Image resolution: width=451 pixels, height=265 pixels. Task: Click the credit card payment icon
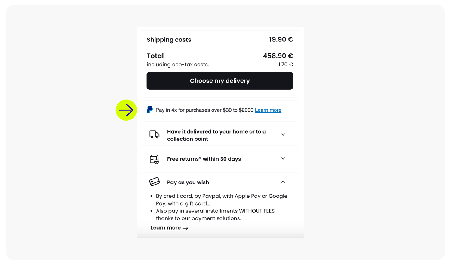(x=154, y=182)
